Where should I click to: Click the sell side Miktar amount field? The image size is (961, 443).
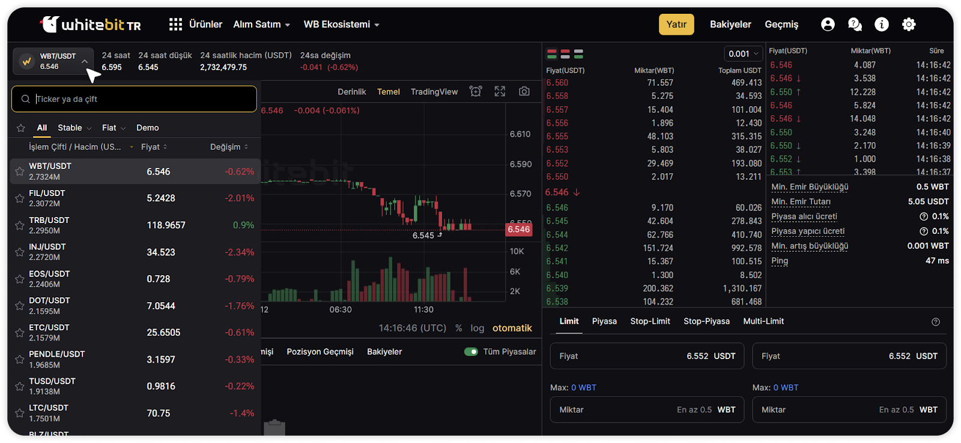[x=849, y=410]
